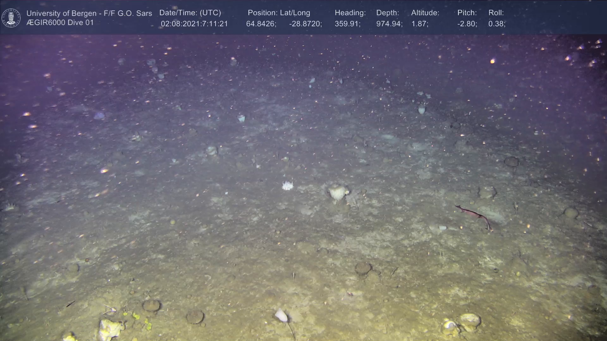Viewport: 607px width, 341px height.
Task: Select the longitude value -28.8720
Action: 305,24
